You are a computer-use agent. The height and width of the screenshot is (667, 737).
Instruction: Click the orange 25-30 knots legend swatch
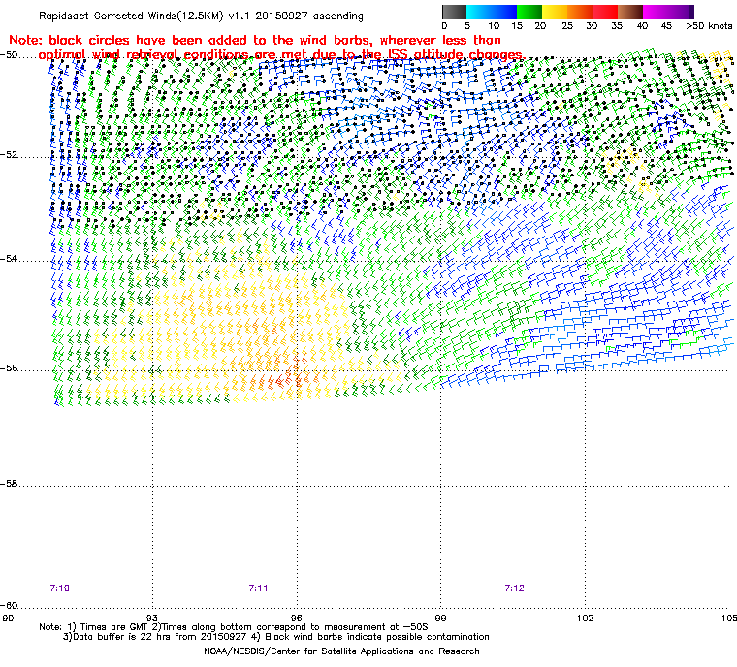coord(580,12)
